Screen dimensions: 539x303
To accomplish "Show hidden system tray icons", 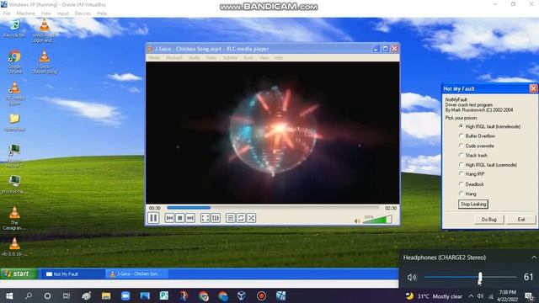I will tap(471, 295).
